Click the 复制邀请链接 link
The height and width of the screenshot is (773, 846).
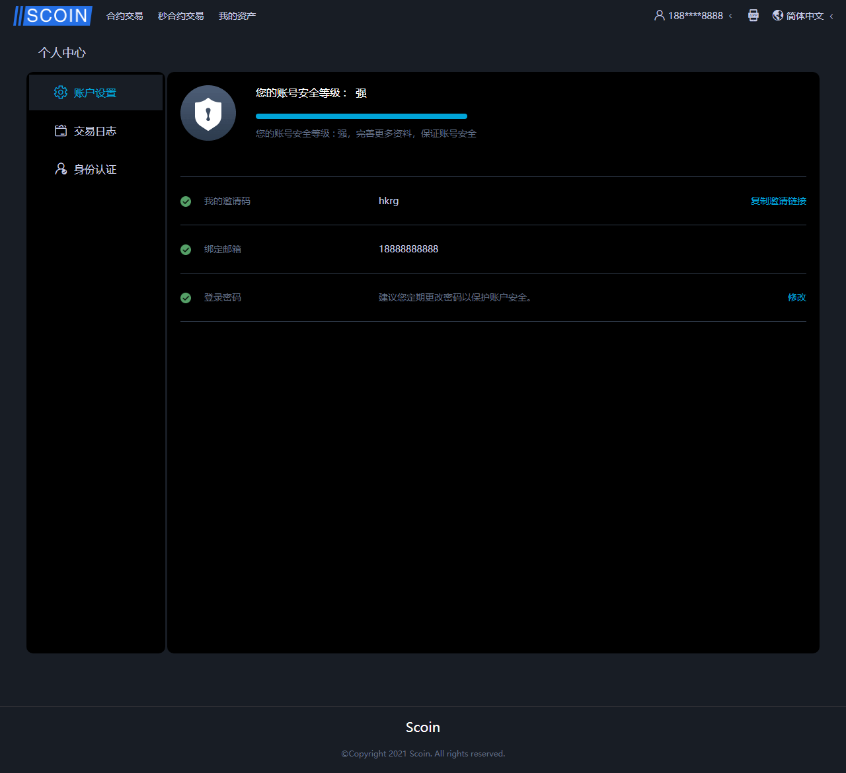778,201
